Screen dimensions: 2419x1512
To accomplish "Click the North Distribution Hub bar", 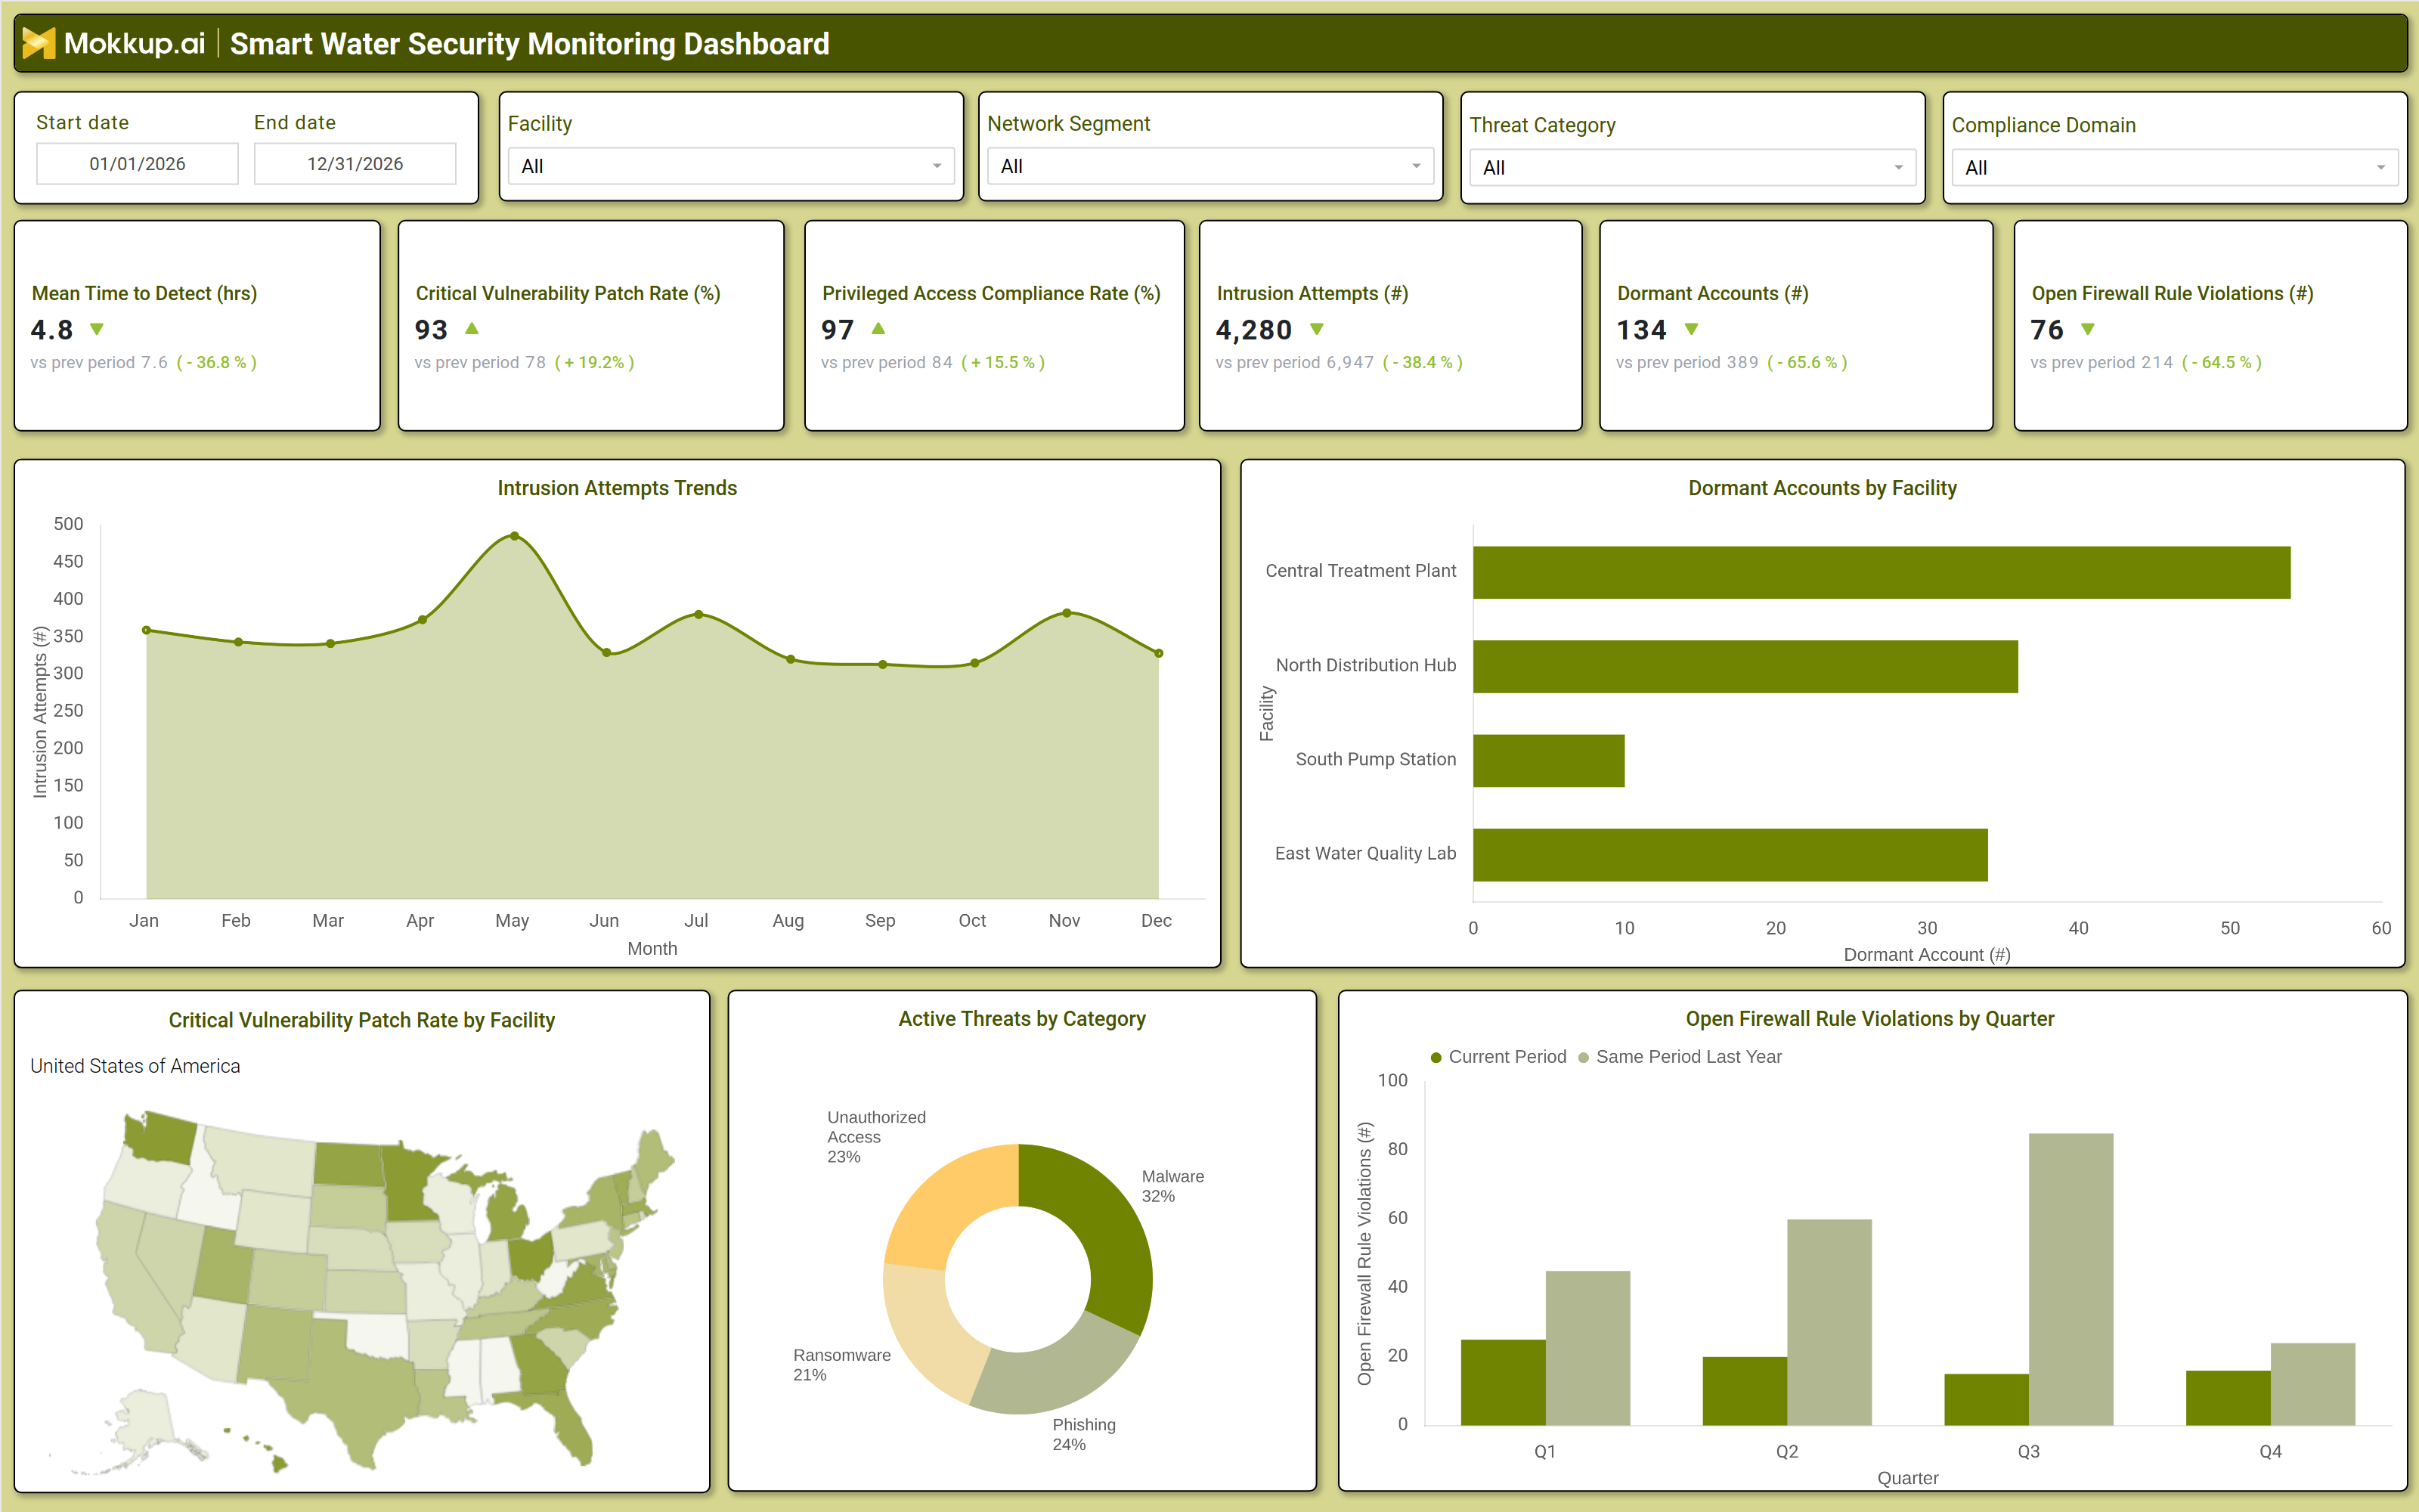I will pos(1745,666).
